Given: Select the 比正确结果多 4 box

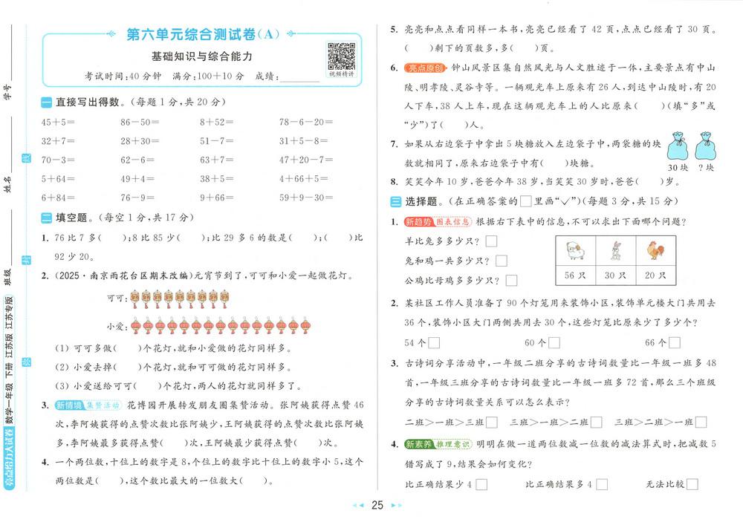Looking at the screenshot, I should [602, 484].
